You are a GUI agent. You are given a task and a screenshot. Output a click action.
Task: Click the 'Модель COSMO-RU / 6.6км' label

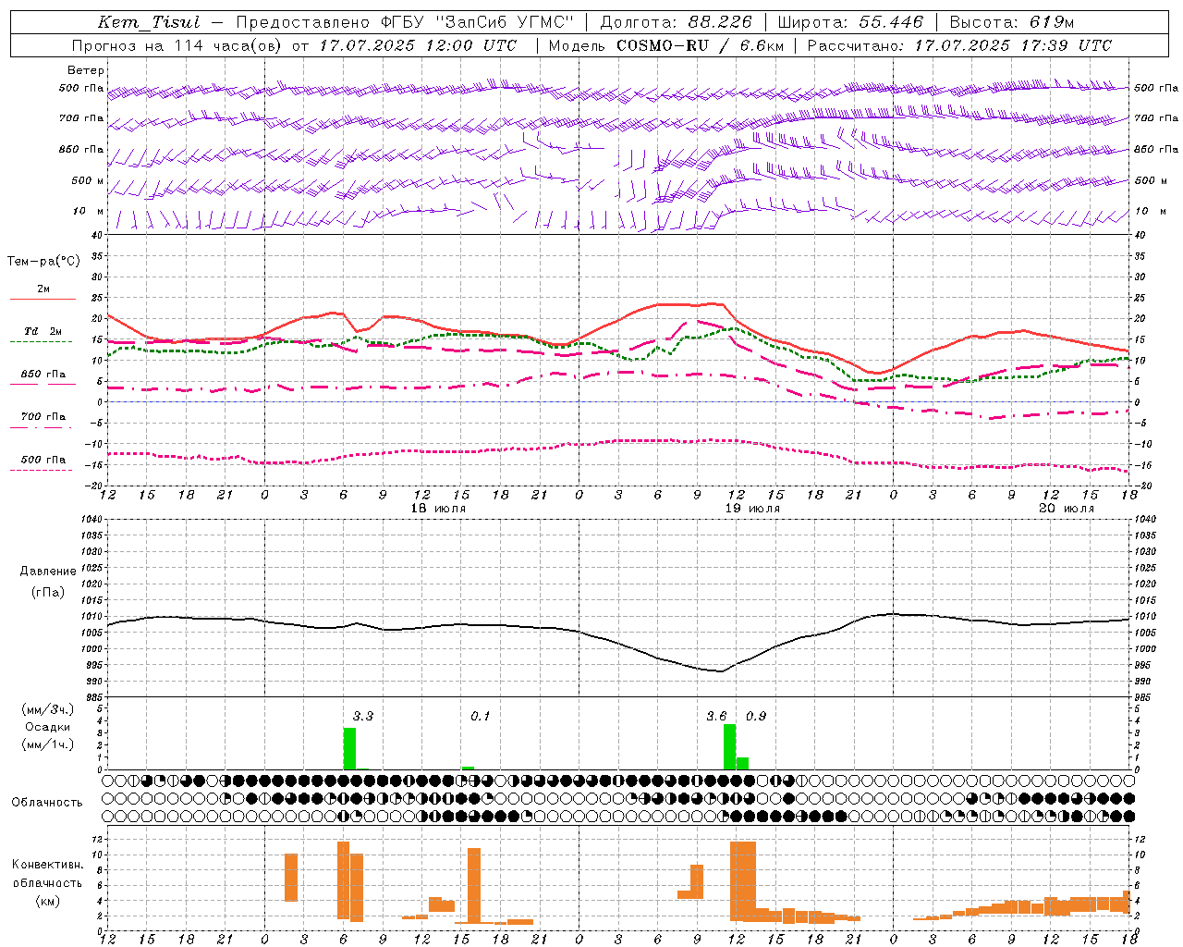666,45
